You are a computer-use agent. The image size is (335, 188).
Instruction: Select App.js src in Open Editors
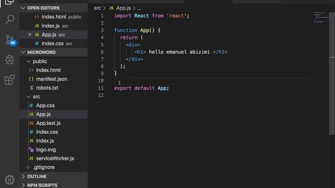pos(53,34)
